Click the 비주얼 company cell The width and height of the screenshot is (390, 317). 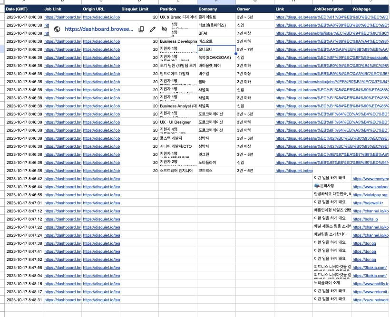[216, 74]
